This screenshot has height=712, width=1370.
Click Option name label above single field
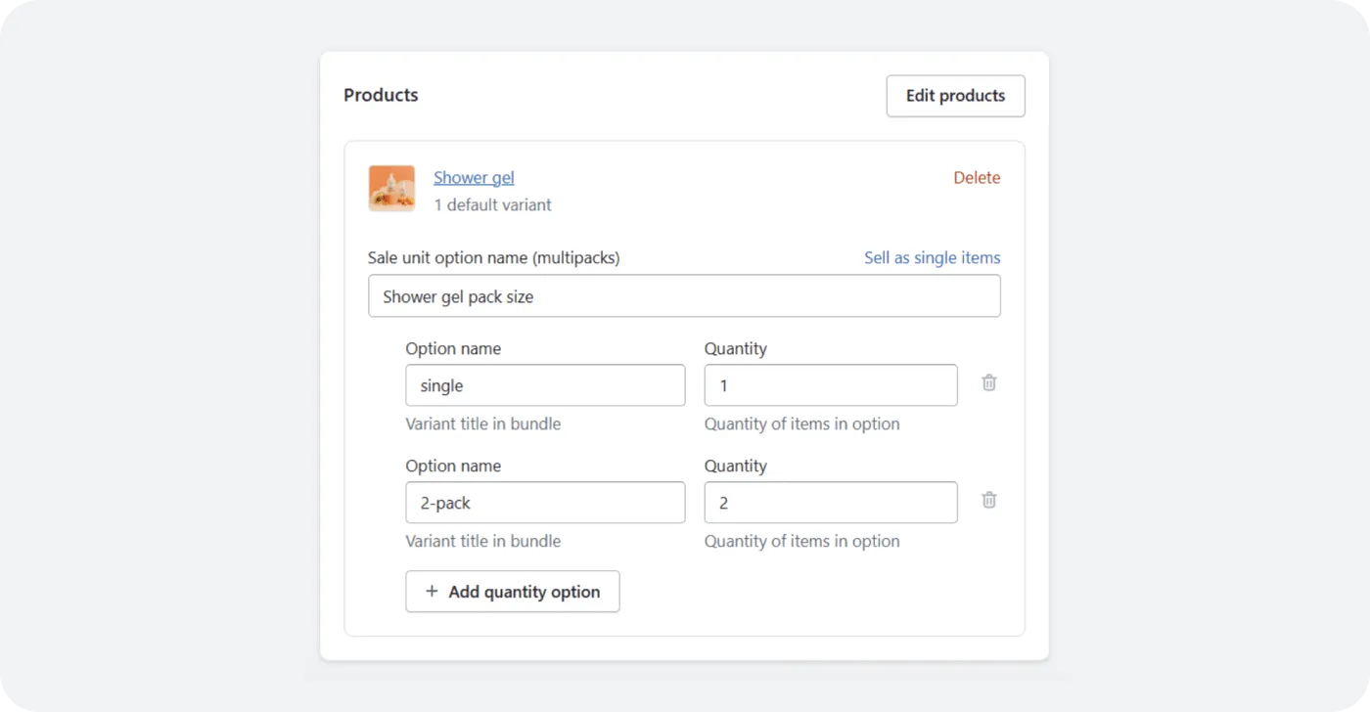pos(453,349)
